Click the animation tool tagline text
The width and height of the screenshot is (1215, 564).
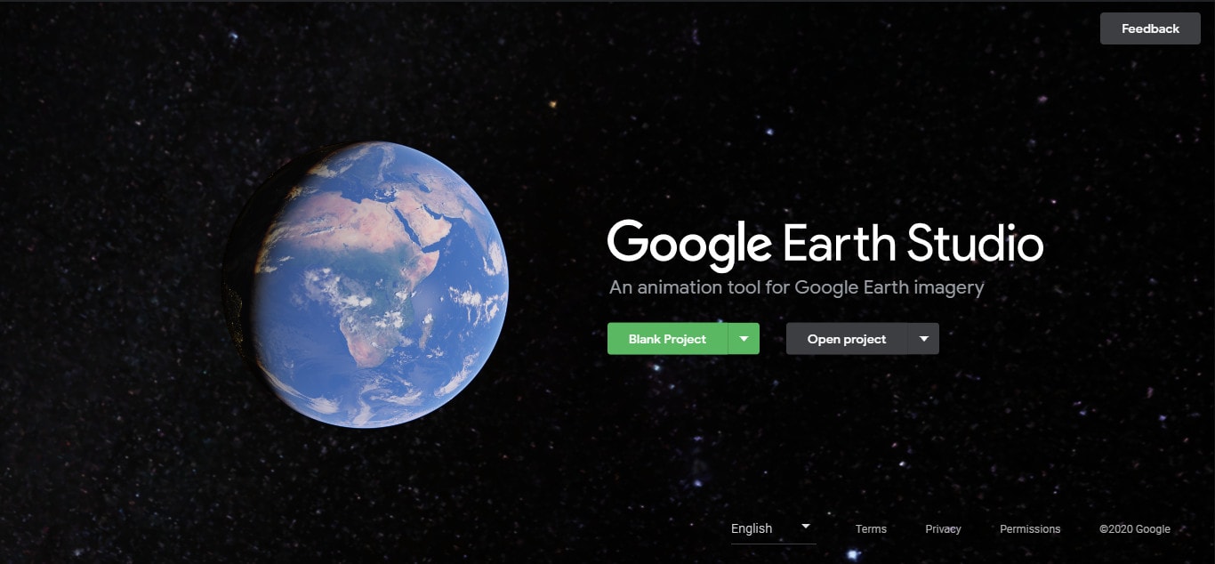coord(796,287)
